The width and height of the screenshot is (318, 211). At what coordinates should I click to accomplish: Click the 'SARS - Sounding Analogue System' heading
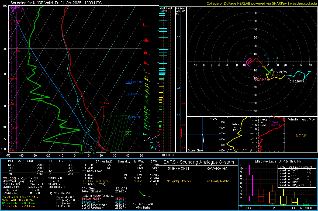point(199,162)
